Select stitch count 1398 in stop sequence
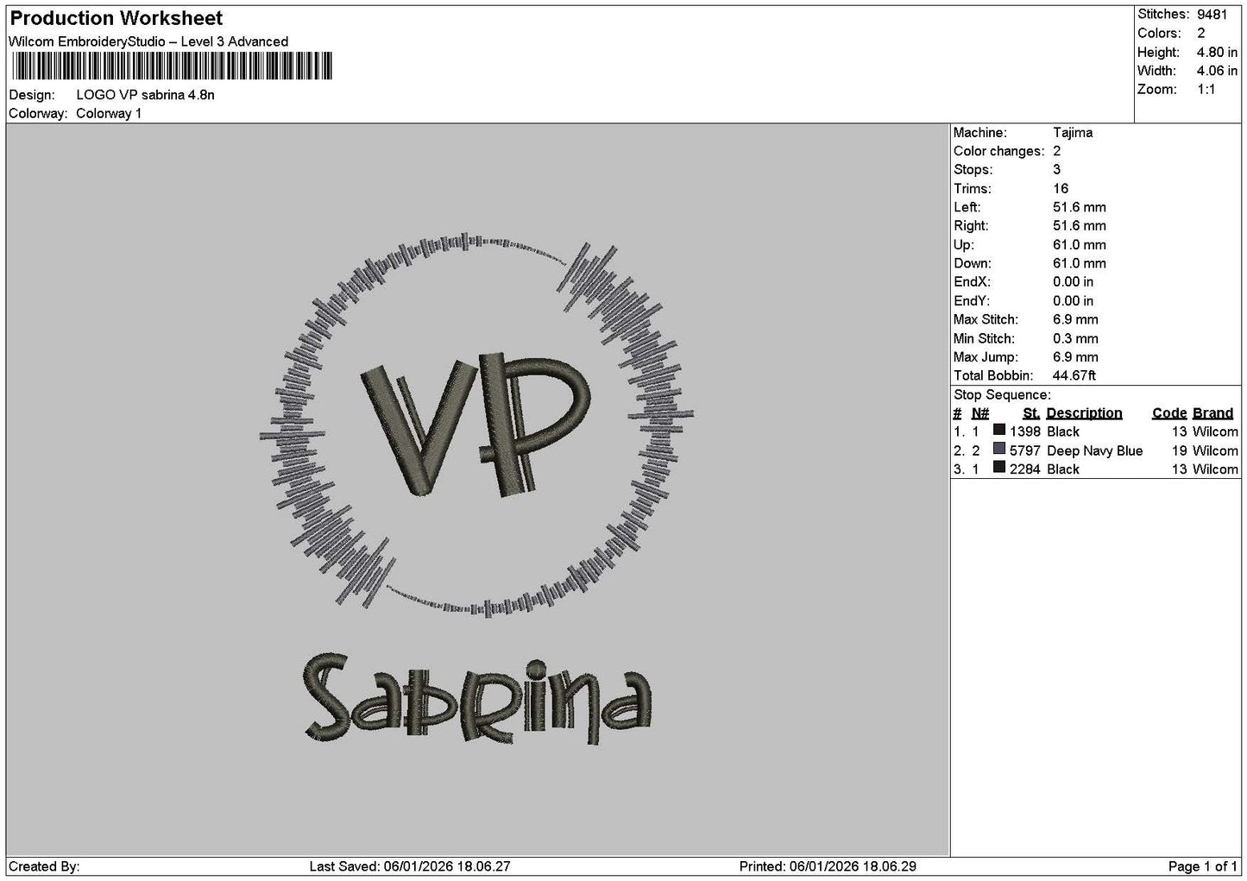Viewport: 1247px width, 881px height. pos(1025,432)
